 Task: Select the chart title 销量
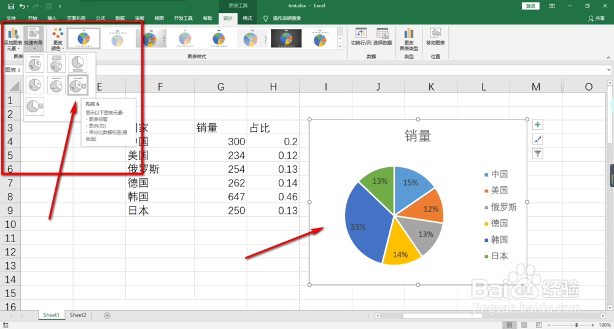418,136
